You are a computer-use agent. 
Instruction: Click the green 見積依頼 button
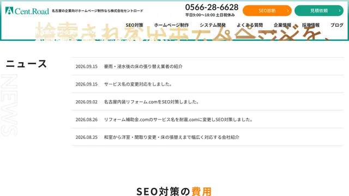coord(318,11)
